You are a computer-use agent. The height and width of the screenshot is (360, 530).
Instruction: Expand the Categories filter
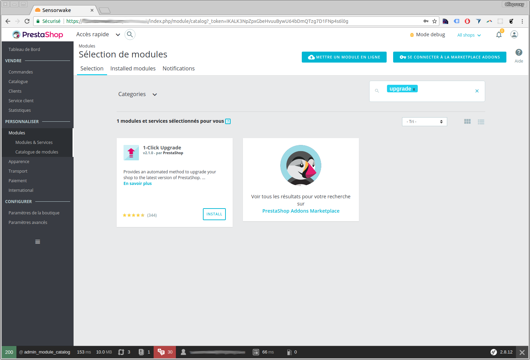click(138, 94)
